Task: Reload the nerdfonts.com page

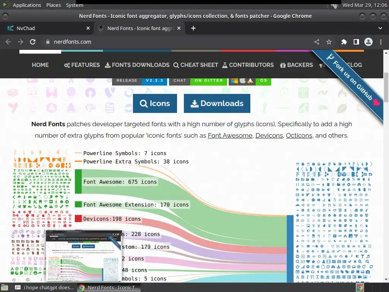Action: pos(33,42)
